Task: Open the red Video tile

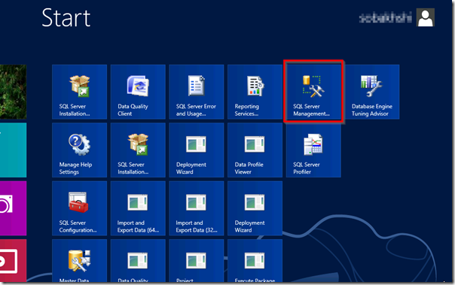Action: (13, 261)
